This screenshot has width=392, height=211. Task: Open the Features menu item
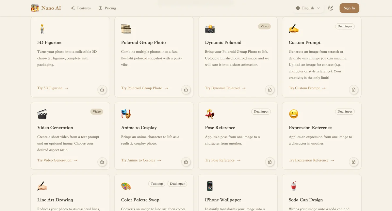(x=81, y=8)
